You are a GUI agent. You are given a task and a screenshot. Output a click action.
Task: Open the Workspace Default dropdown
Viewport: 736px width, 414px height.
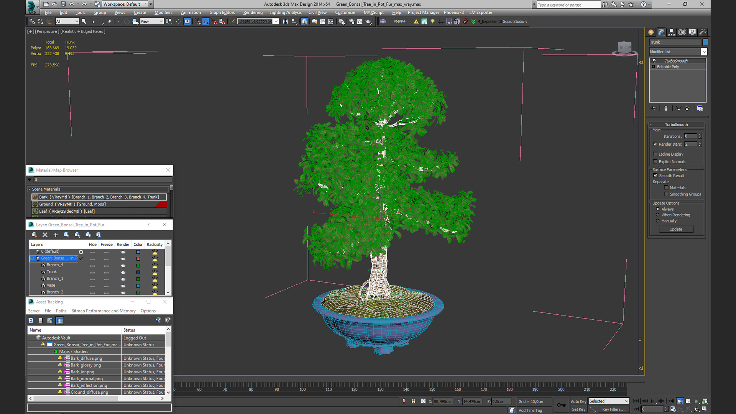click(x=125, y=4)
